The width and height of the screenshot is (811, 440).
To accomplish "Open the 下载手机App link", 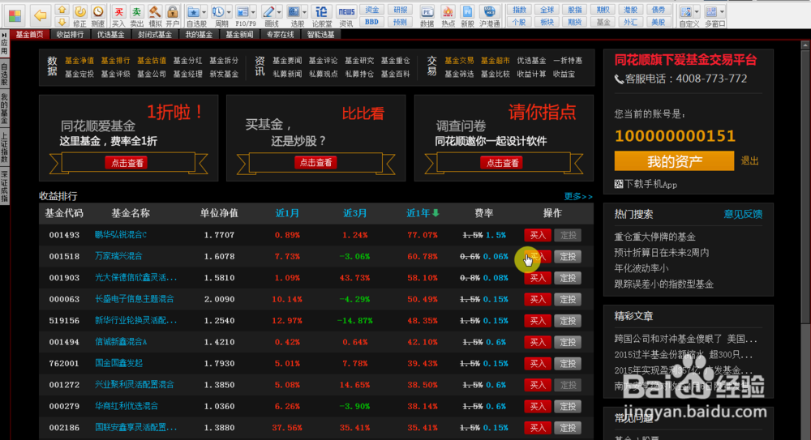I will (646, 184).
